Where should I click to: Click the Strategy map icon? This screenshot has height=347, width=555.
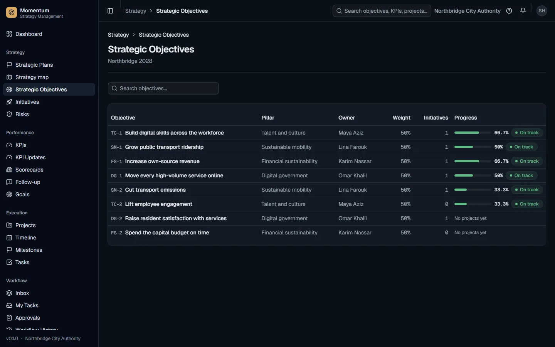[x=9, y=77]
